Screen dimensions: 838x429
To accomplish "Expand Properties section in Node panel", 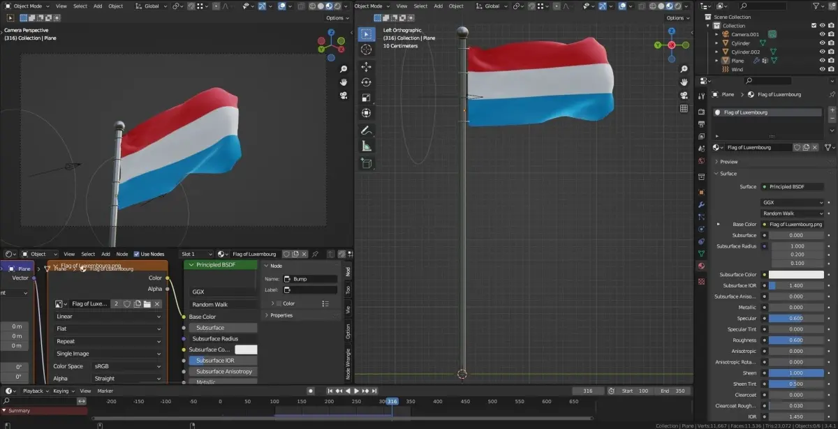I will (281, 315).
